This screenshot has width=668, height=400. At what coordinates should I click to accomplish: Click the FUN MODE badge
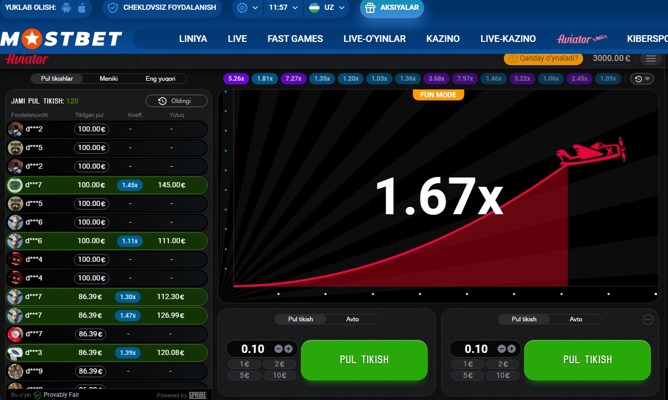point(438,95)
